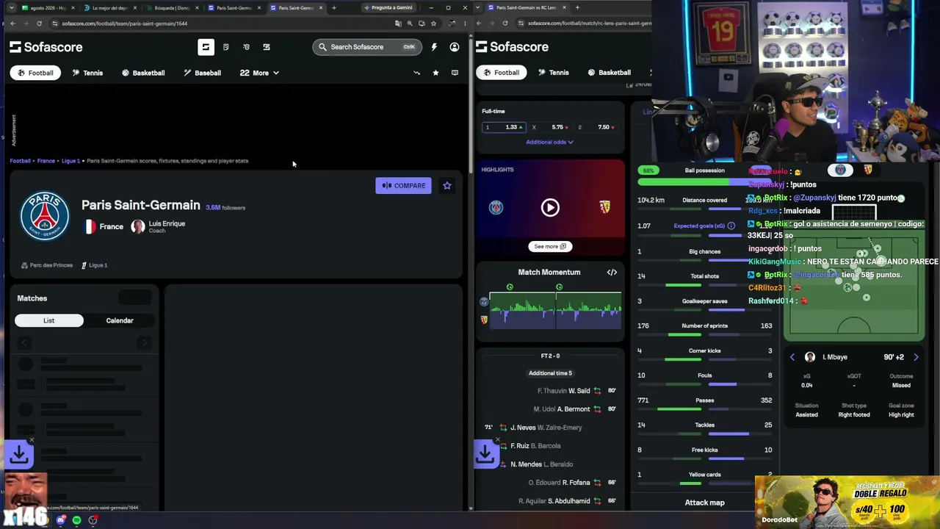Click the TV screen icon in sports bar
The height and width of the screenshot is (529, 940).
tap(455, 73)
